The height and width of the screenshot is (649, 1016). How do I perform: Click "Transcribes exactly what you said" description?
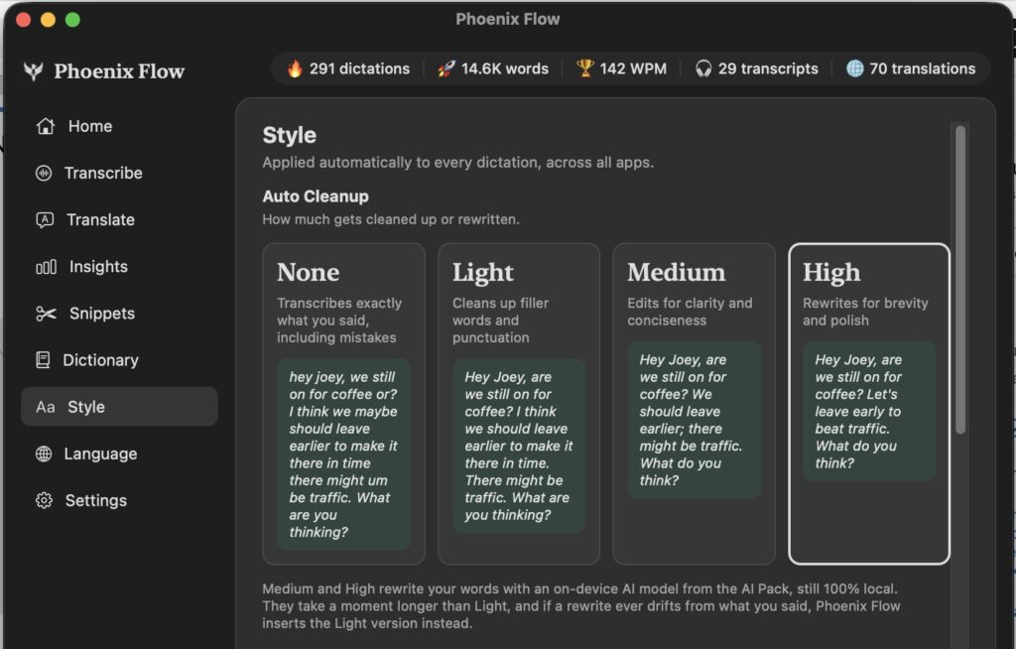[x=339, y=321]
